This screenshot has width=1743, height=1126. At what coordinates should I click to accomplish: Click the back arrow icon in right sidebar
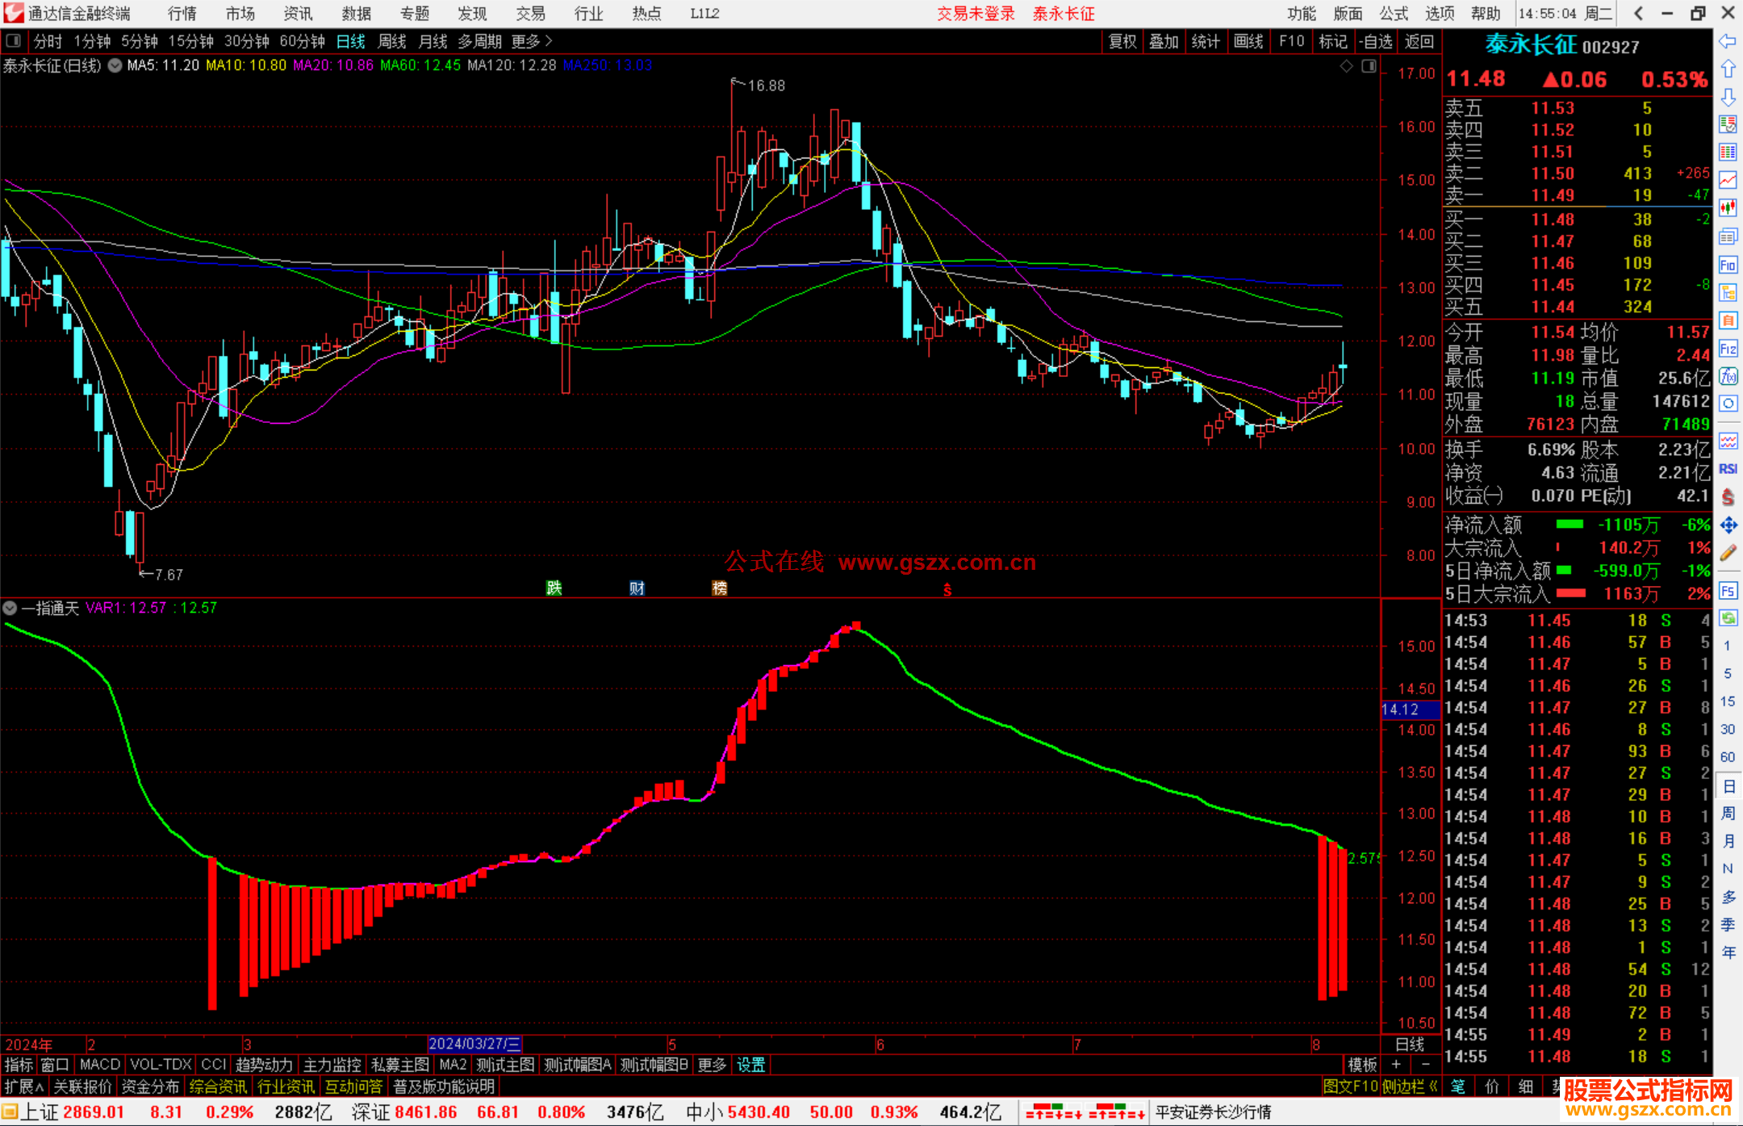point(1728,41)
